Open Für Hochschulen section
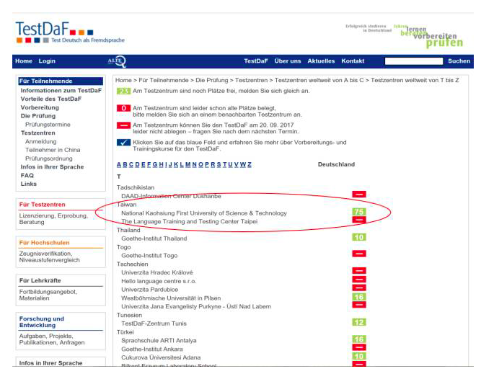Image resolution: width=481 pixels, height=379 pixels. coord(45,242)
